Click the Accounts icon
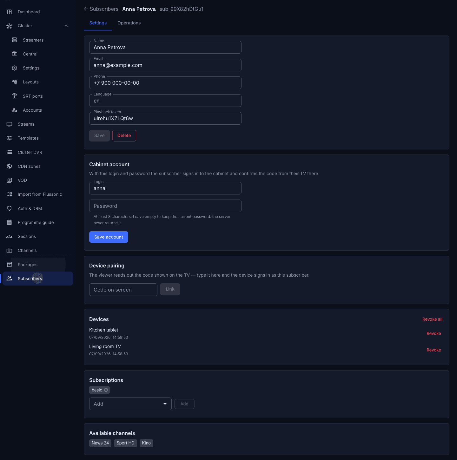 coord(14,110)
